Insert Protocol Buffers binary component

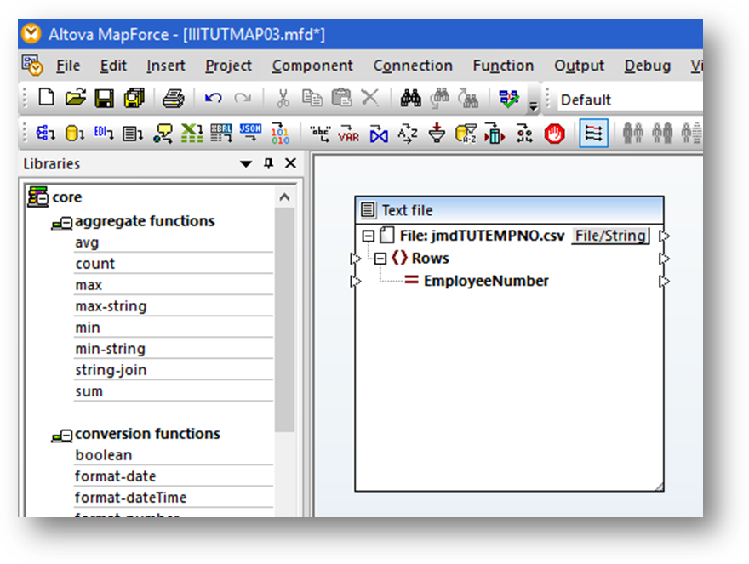point(280,134)
